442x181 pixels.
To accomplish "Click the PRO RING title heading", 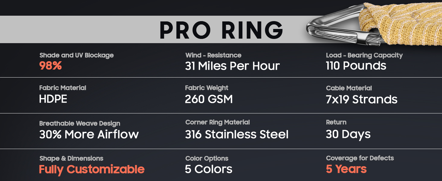I will [221, 30].
